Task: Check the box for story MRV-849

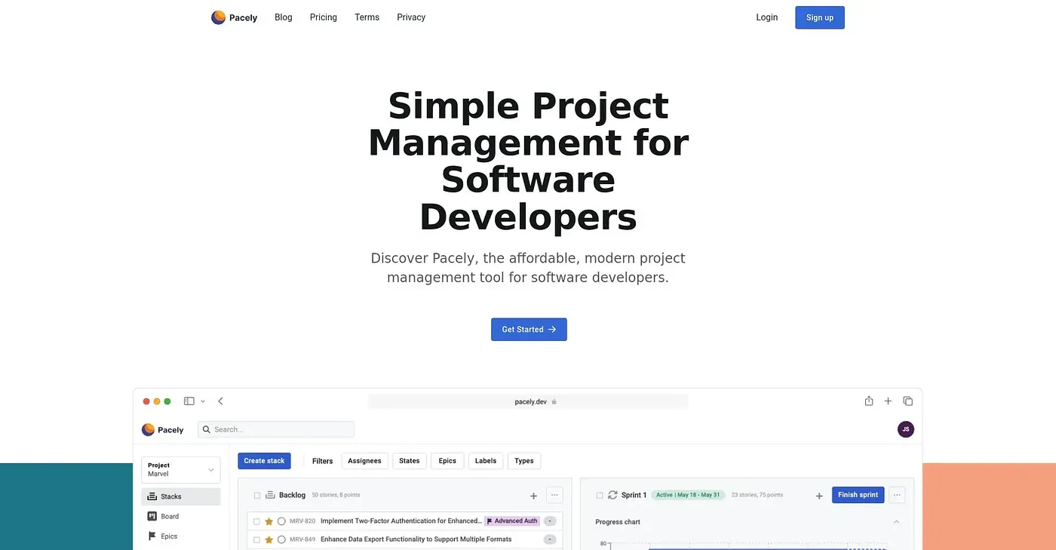Action: [x=256, y=539]
